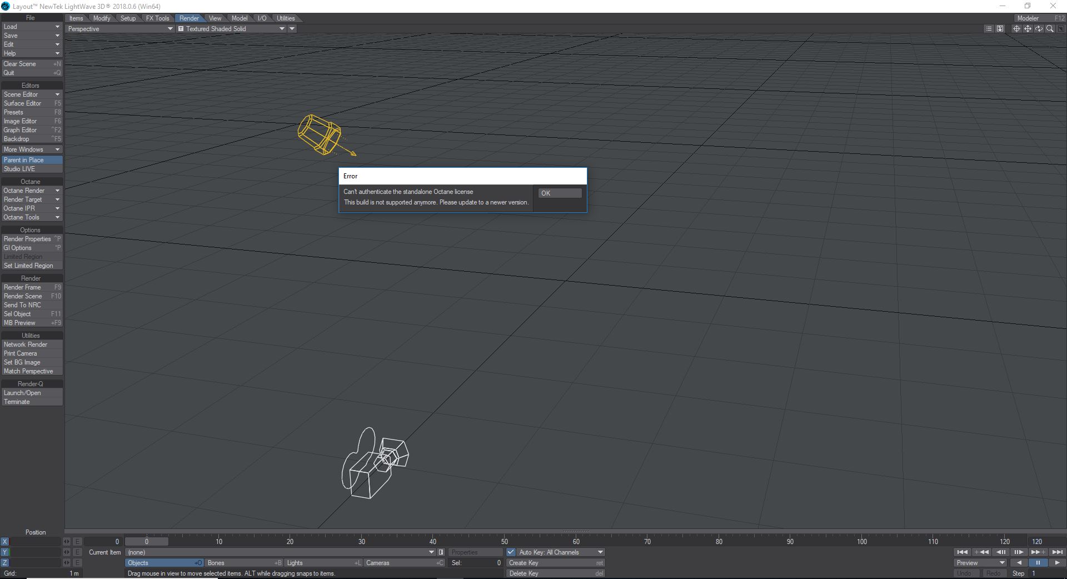The image size is (1067, 579).
Task: Click the maximize viewport icon
Action: tap(1060, 29)
